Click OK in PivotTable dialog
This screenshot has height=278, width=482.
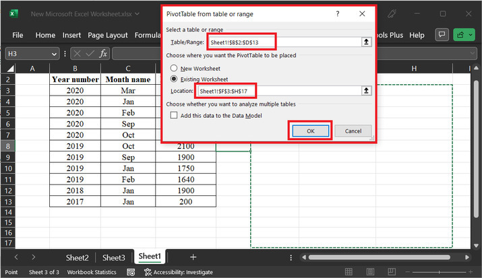click(311, 131)
